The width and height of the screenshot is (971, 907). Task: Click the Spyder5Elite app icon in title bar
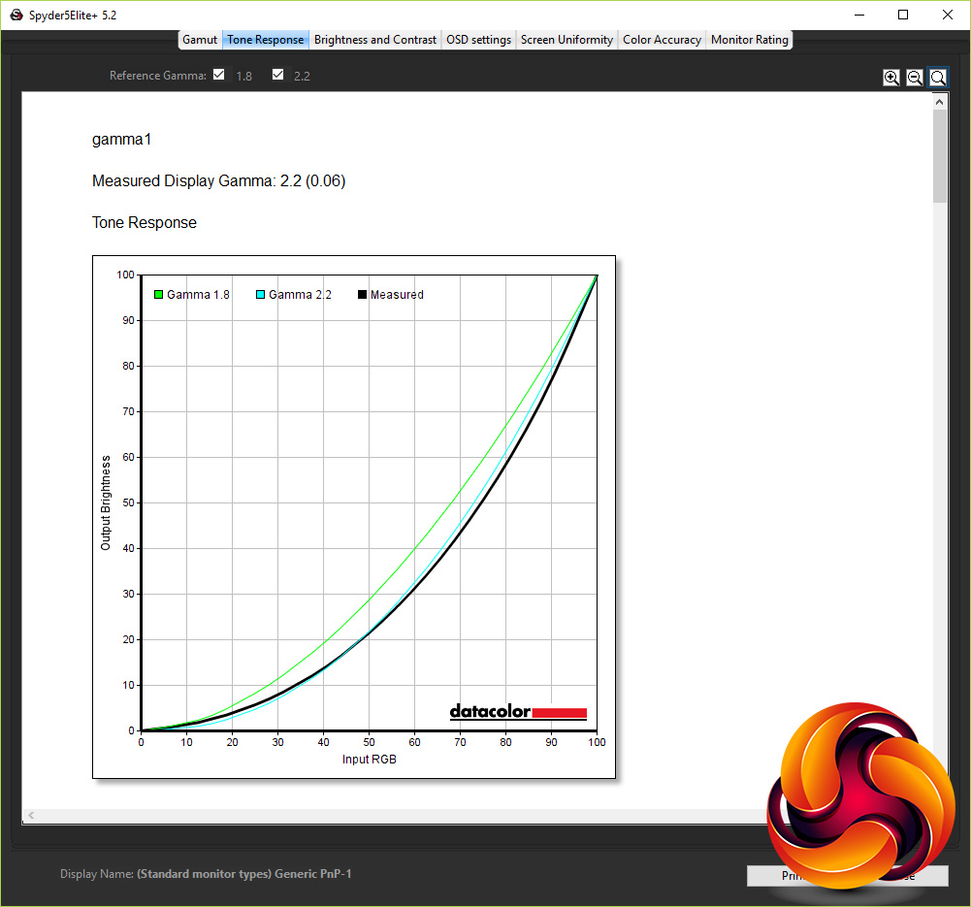[16, 15]
